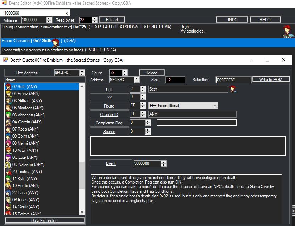The width and height of the screenshot is (295, 226).
Task: Click Lute's portrait icon in the list
Action: tap(8, 157)
